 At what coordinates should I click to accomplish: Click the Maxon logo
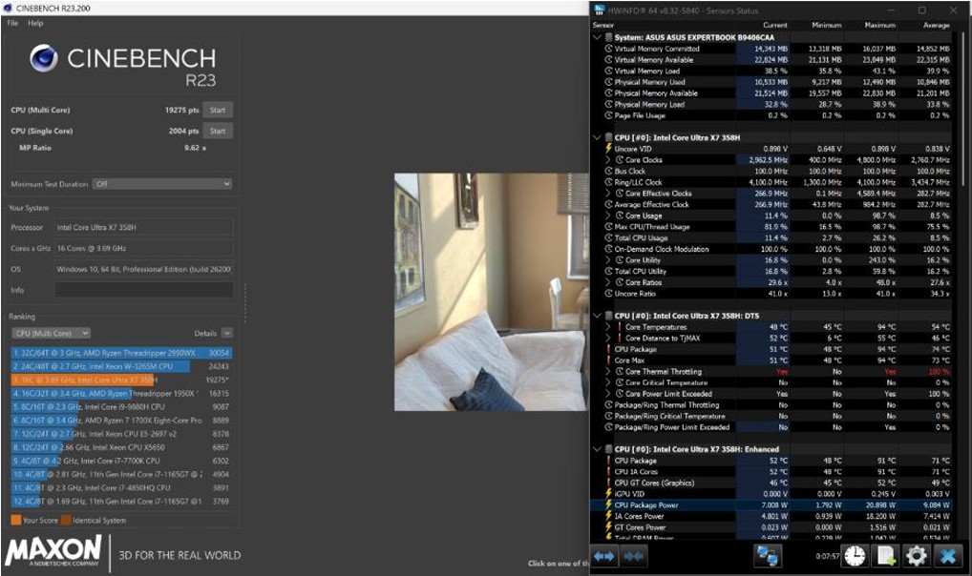coord(53,550)
